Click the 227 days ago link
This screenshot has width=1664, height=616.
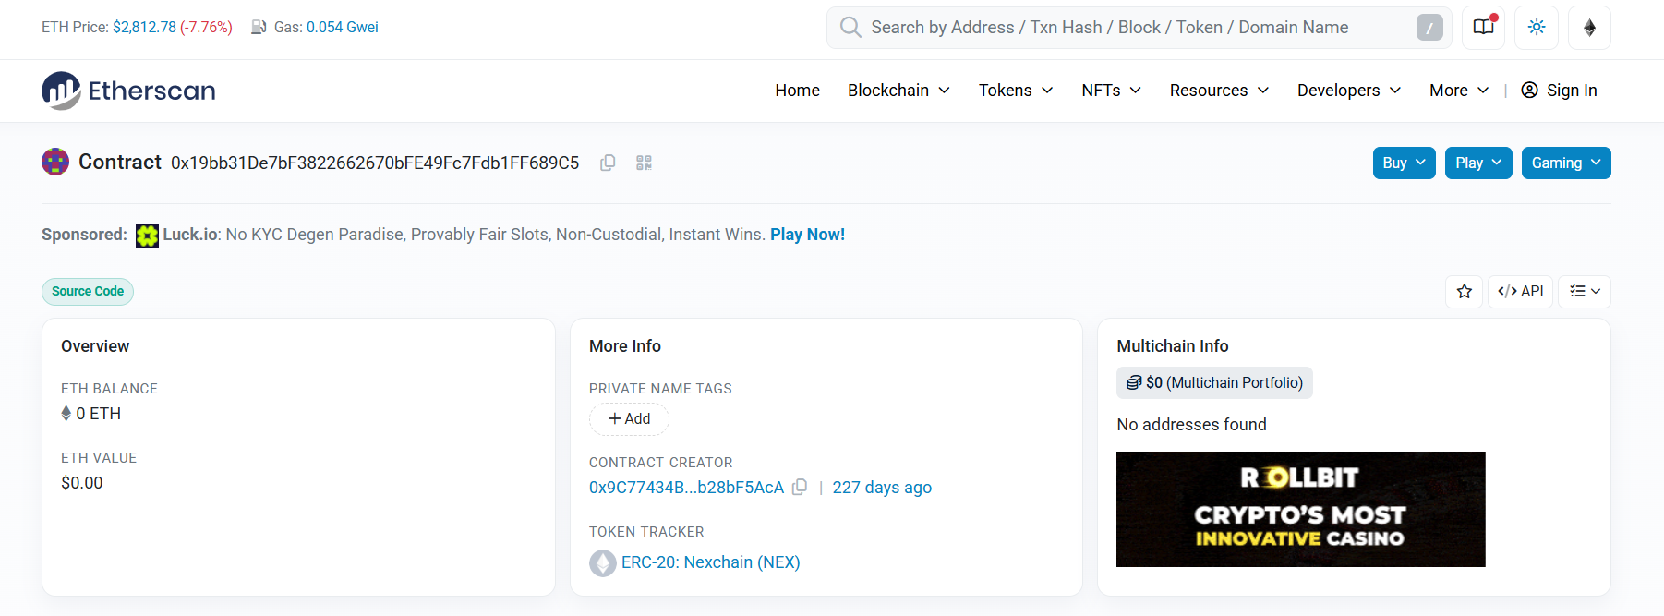coord(882,488)
